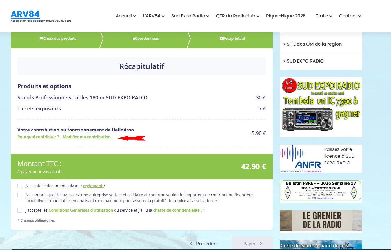
Task: Expand the Accueil dropdown menu
Action: (126, 16)
